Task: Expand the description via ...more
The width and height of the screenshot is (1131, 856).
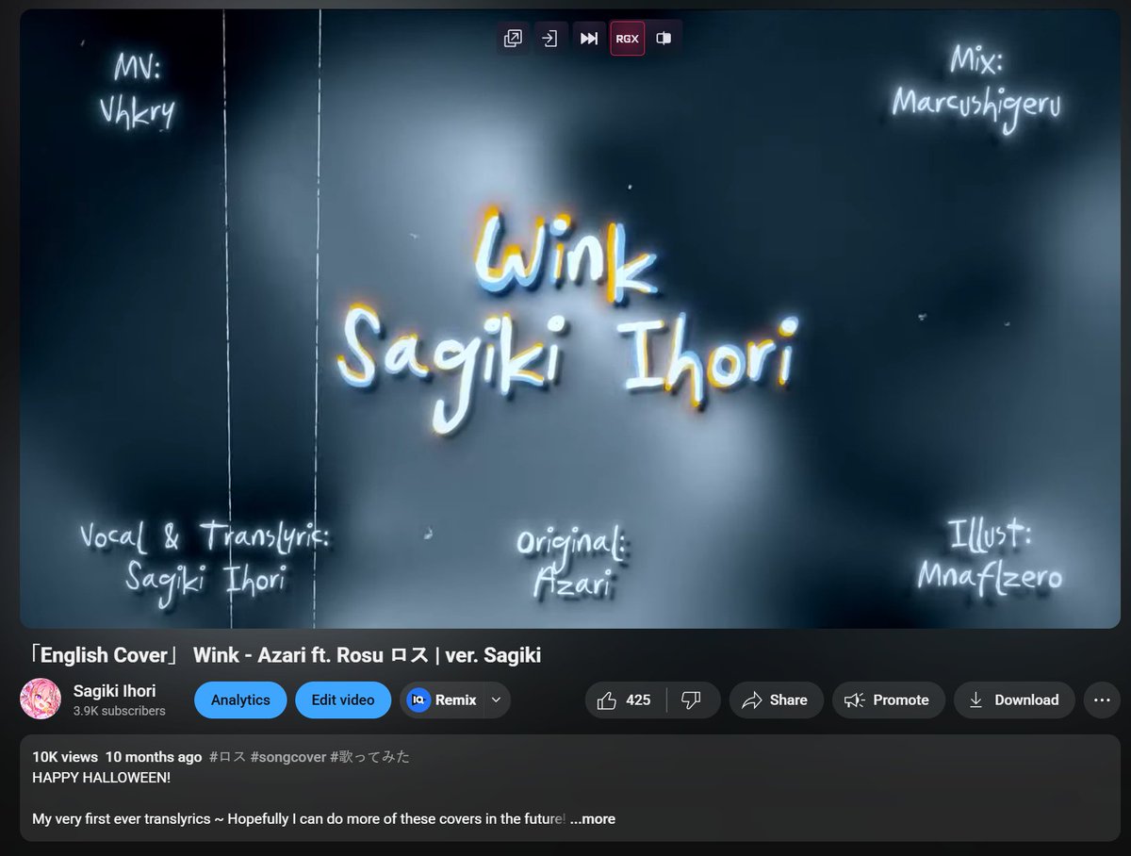Action: tap(593, 818)
